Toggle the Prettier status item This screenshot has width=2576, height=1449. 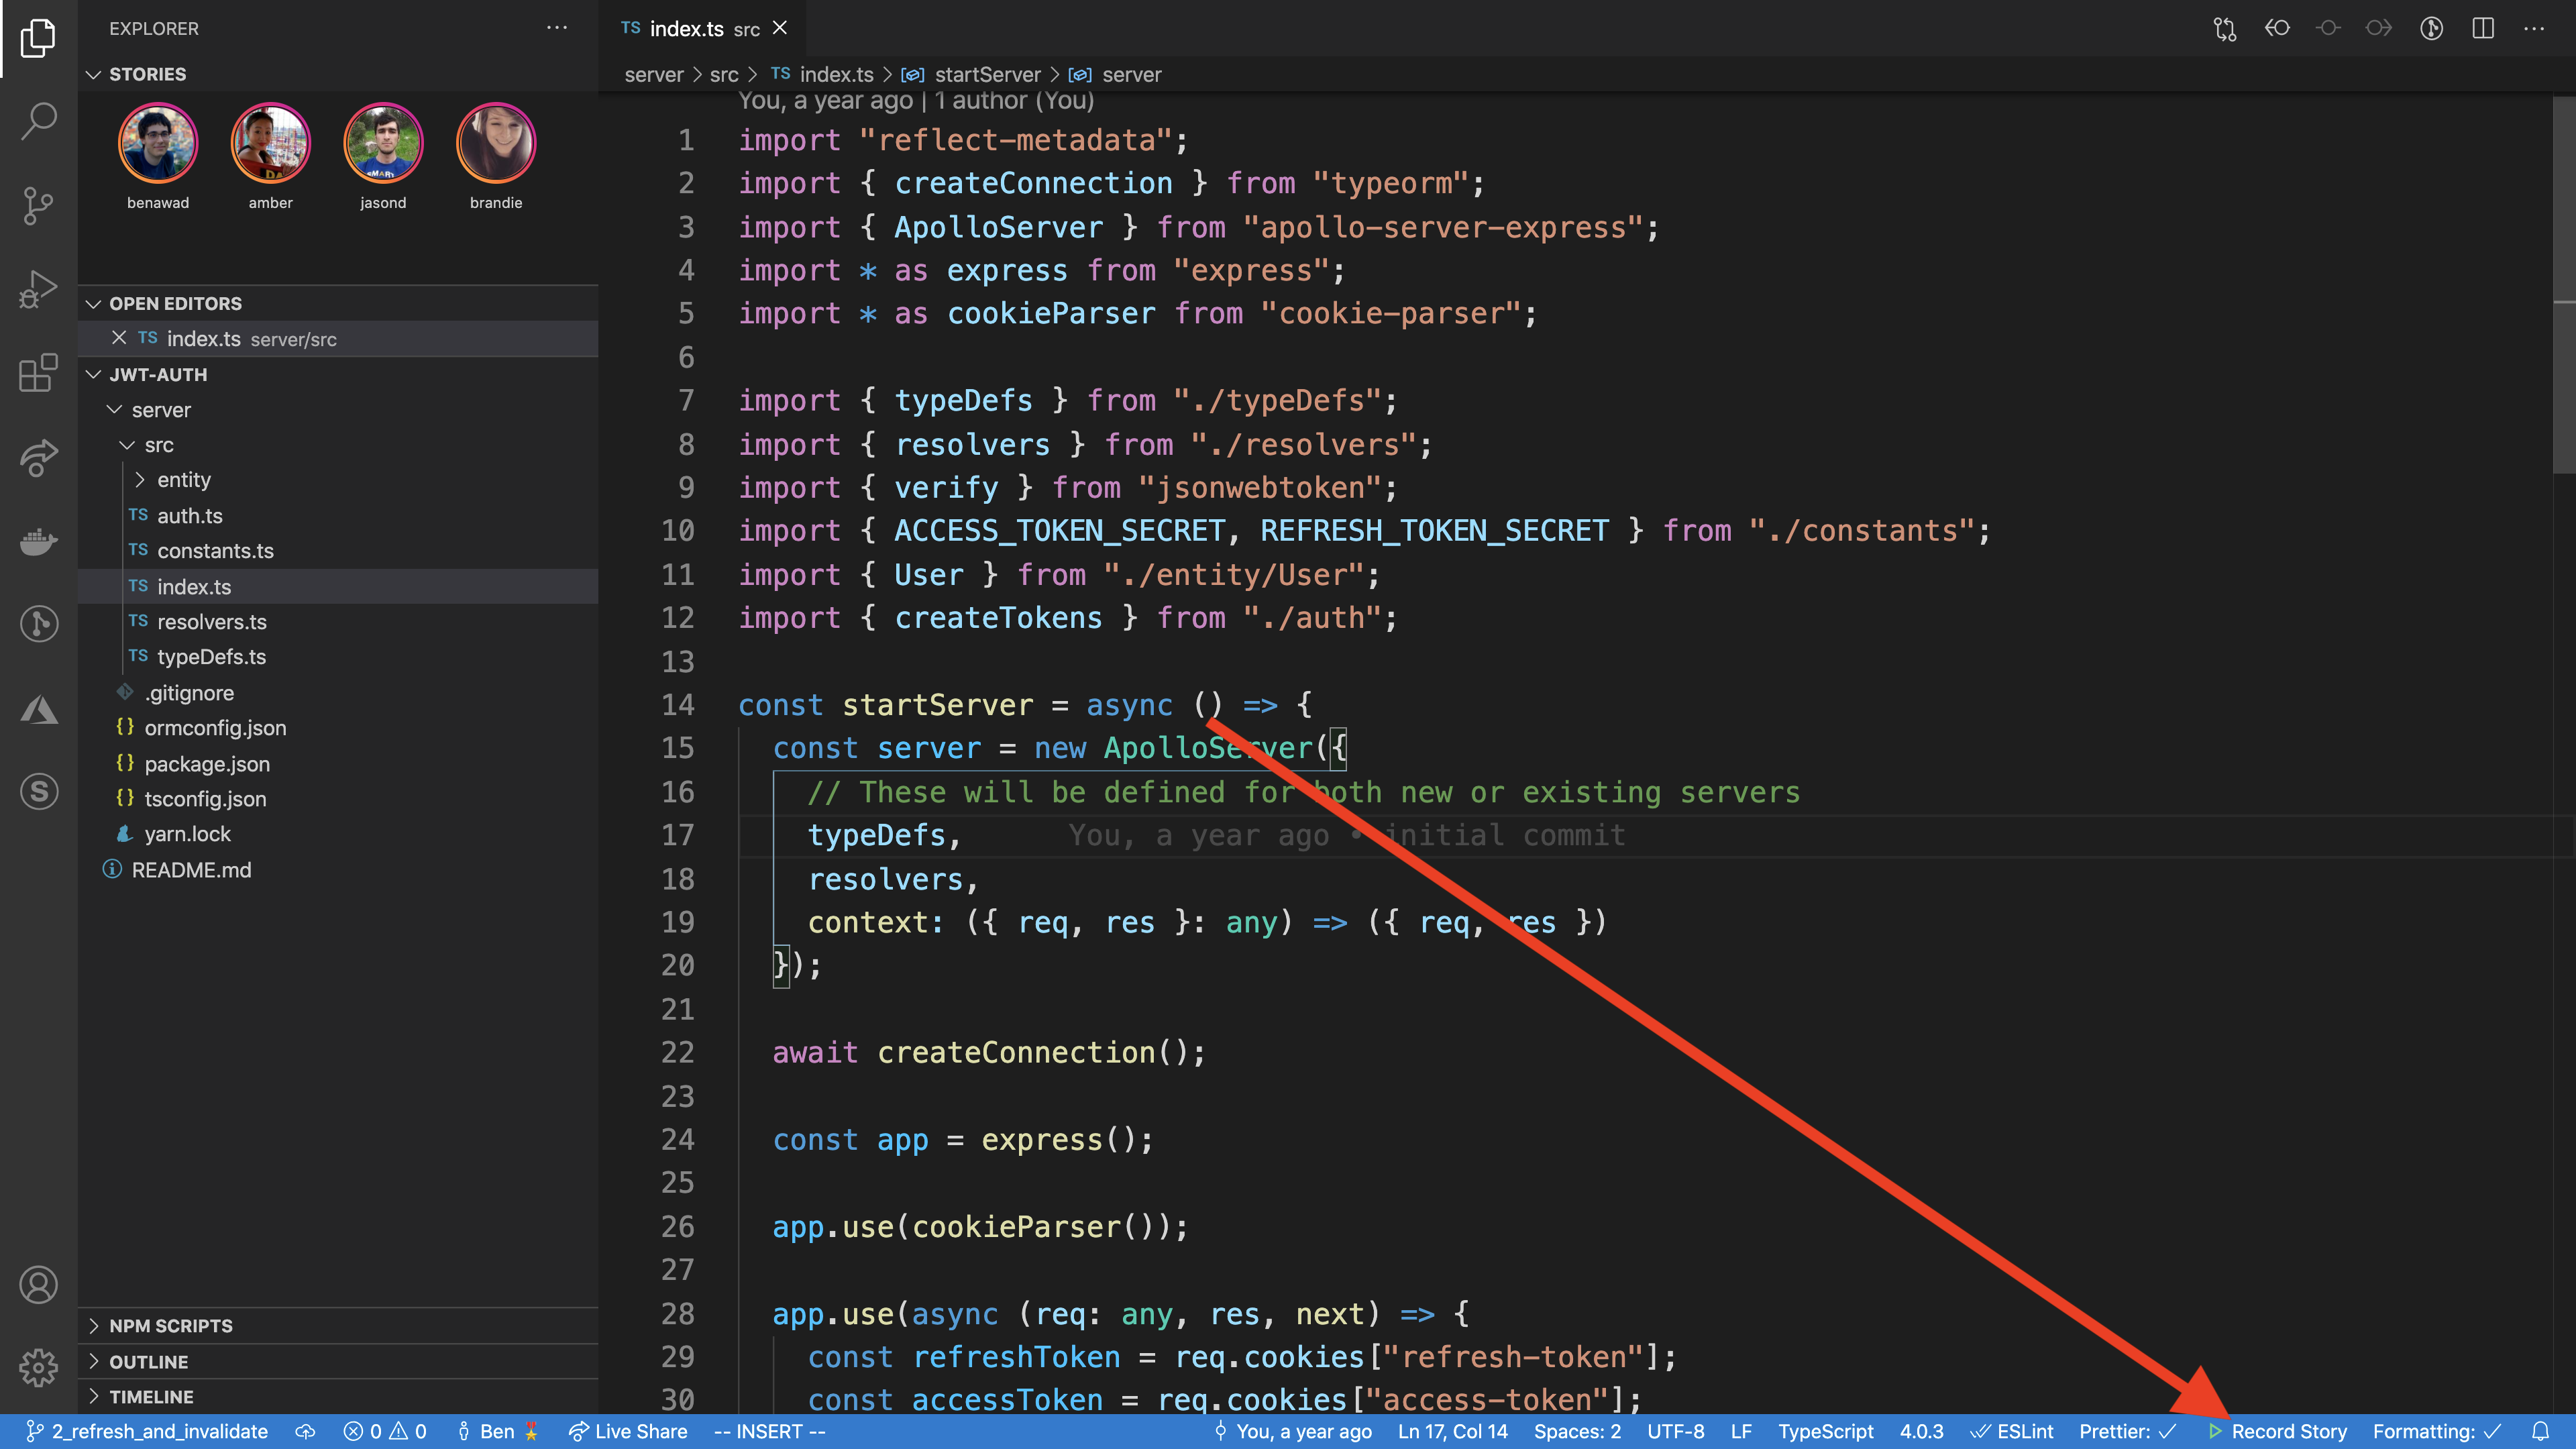pos(2127,1431)
